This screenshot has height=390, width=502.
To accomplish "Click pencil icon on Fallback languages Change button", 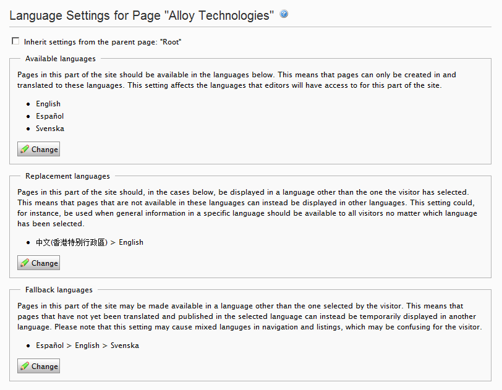I will point(24,367).
